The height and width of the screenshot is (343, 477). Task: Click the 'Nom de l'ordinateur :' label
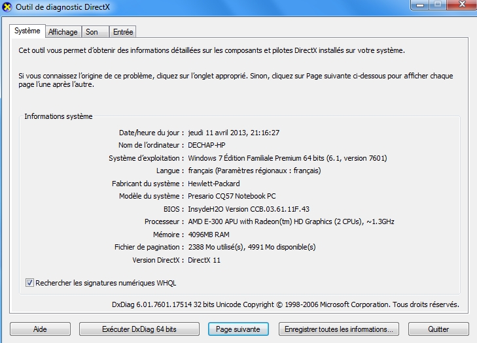coord(151,145)
